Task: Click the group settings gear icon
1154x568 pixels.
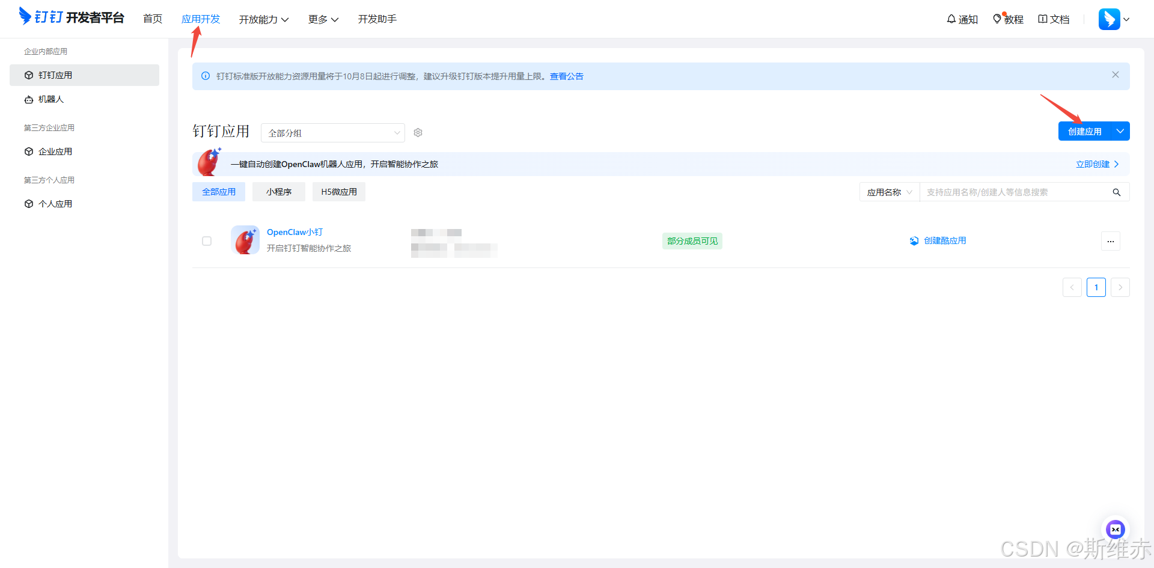Action: 418,133
